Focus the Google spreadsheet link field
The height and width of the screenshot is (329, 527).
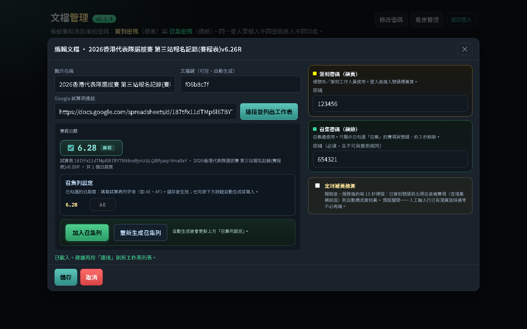(x=146, y=111)
